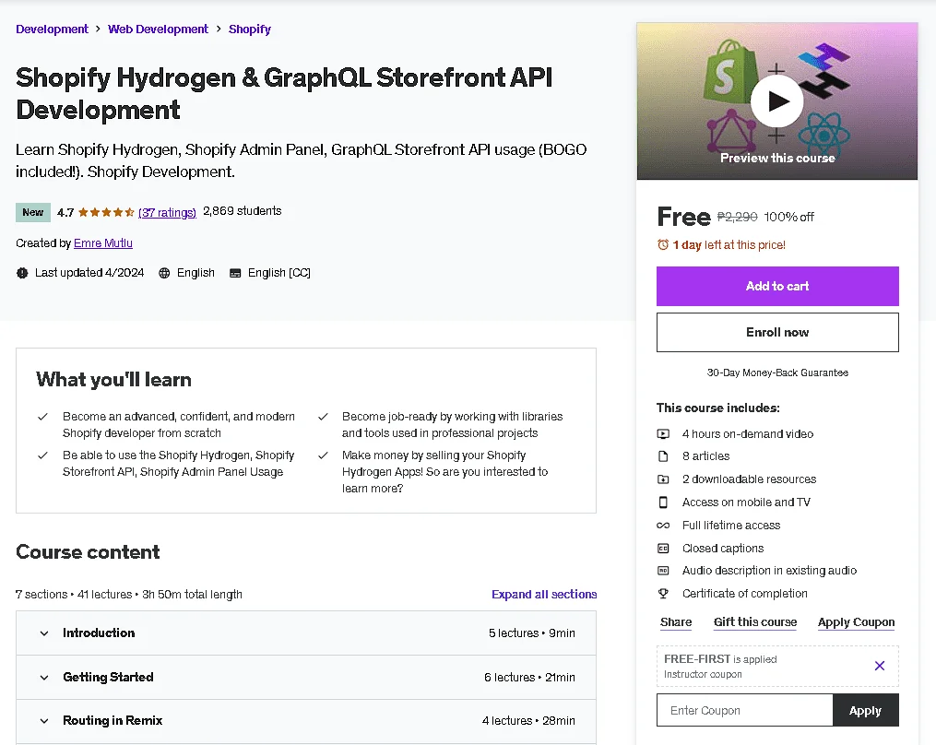Click the checkmark beside Become an advanced developer

42,417
